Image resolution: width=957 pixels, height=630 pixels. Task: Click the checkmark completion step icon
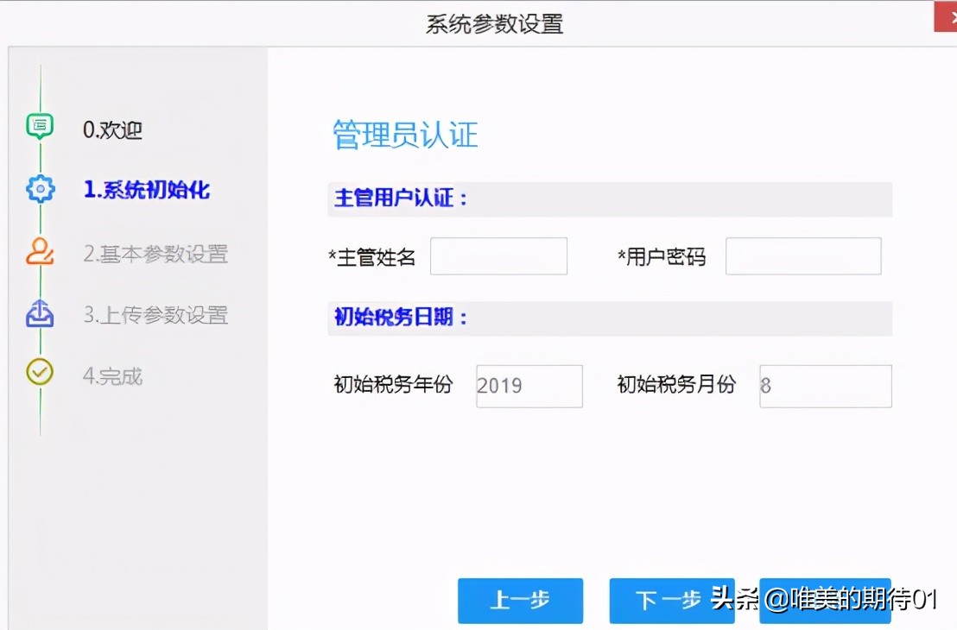(40, 372)
